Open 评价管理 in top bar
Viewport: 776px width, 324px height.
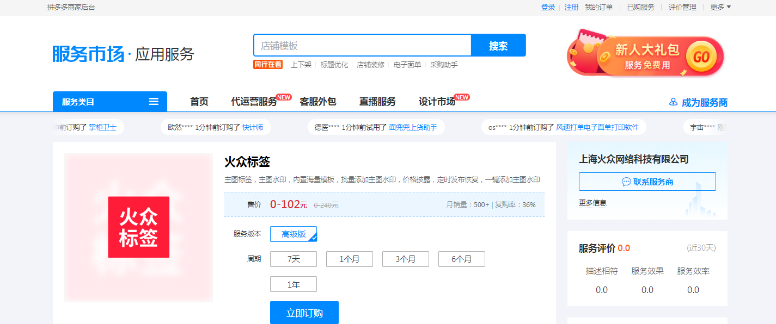coord(683,7)
